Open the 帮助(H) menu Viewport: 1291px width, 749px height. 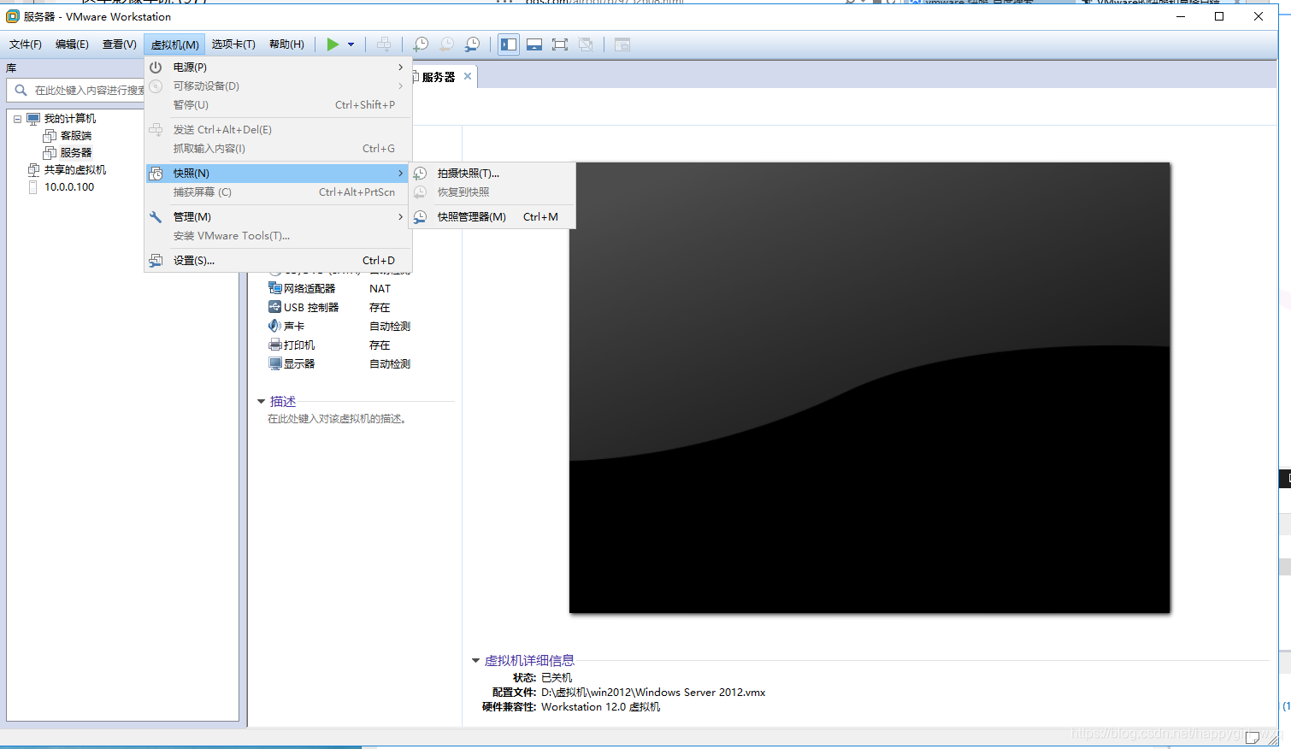point(286,44)
